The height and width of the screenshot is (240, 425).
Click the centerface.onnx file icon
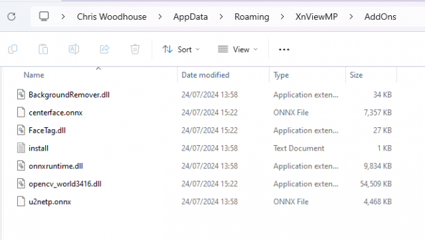tap(21, 113)
